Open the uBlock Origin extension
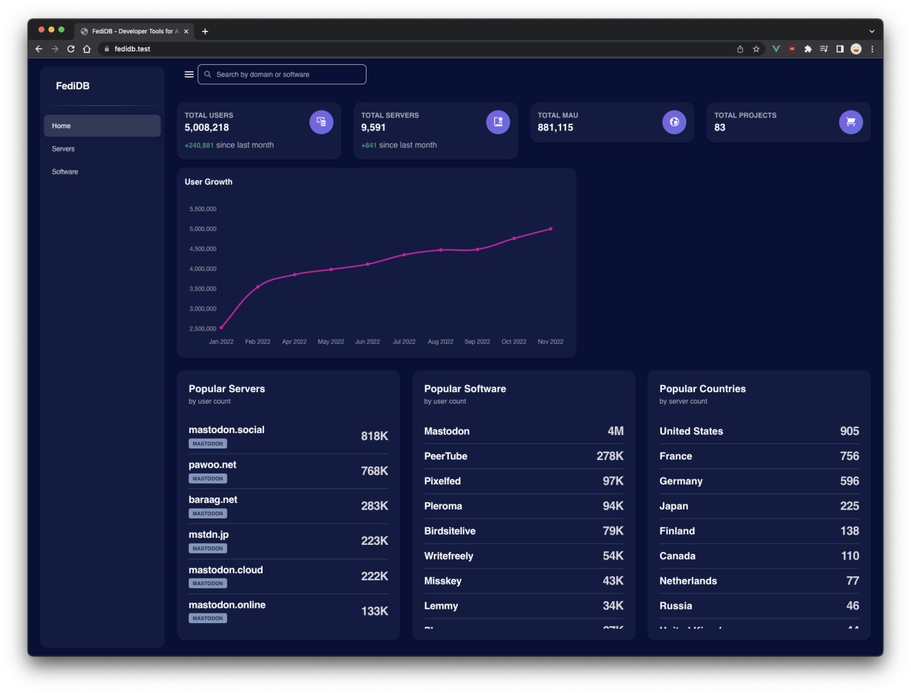 (x=792, y=49)
